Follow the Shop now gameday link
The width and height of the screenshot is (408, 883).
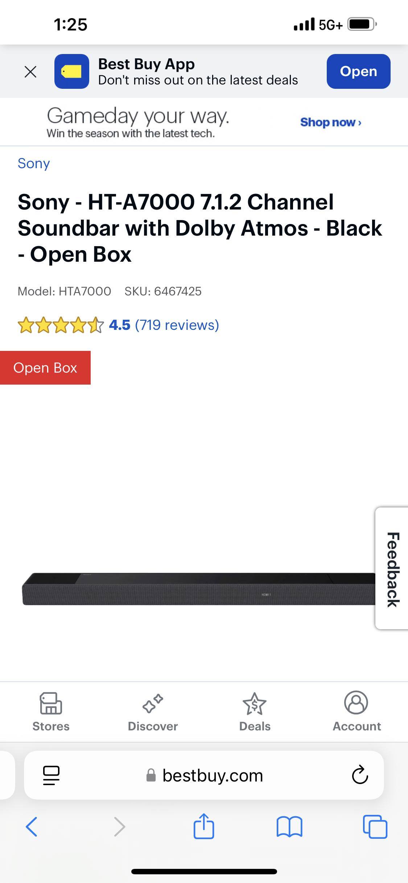point(331,122)
